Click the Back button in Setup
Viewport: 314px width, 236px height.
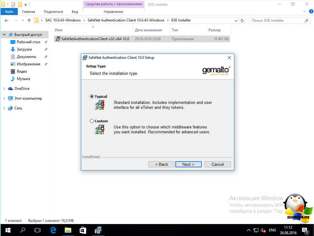click(x=161, y=164)
